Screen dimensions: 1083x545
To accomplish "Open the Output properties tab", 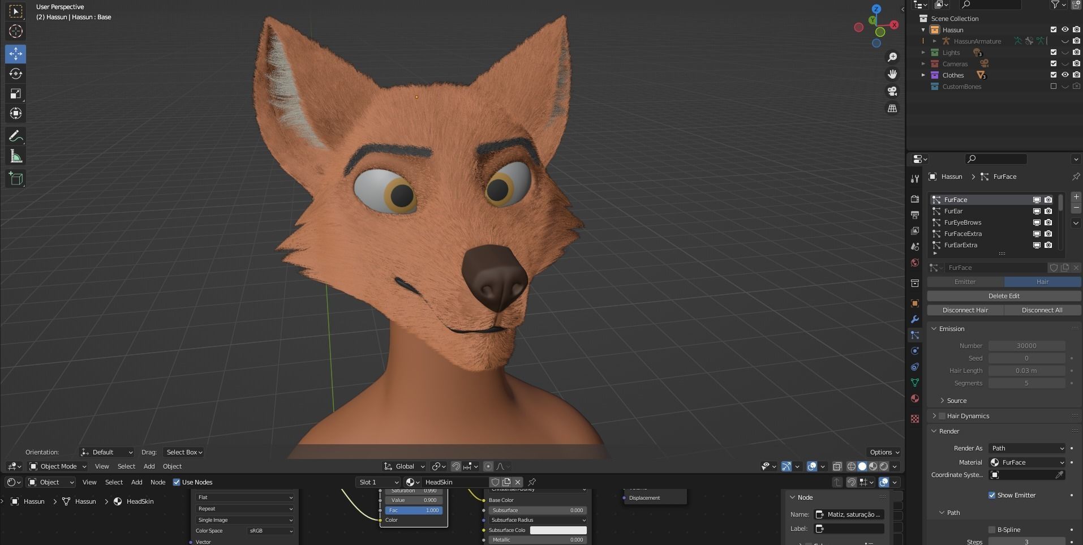I will pyautogui.click(x=915, y=215).
